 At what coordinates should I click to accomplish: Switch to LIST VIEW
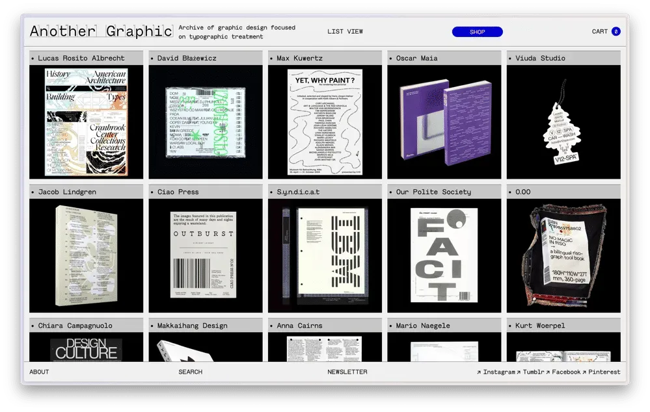(346, 31)
